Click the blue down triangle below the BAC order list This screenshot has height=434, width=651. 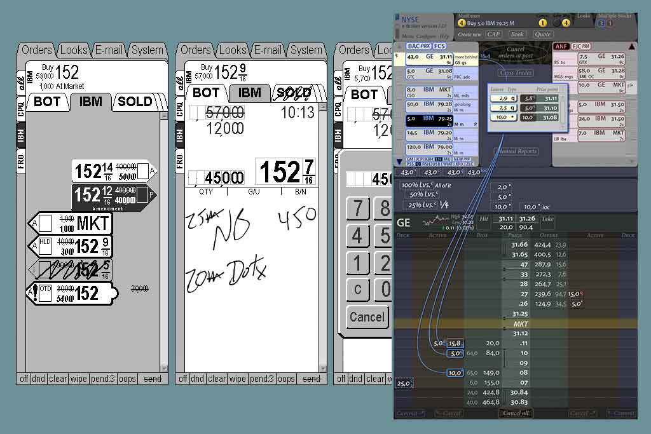[399, 161]
